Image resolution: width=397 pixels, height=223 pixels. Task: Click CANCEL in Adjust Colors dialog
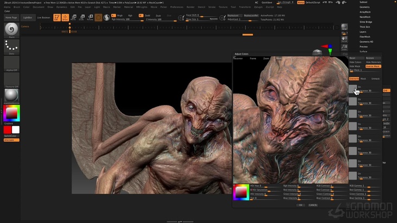pos(313,205)
